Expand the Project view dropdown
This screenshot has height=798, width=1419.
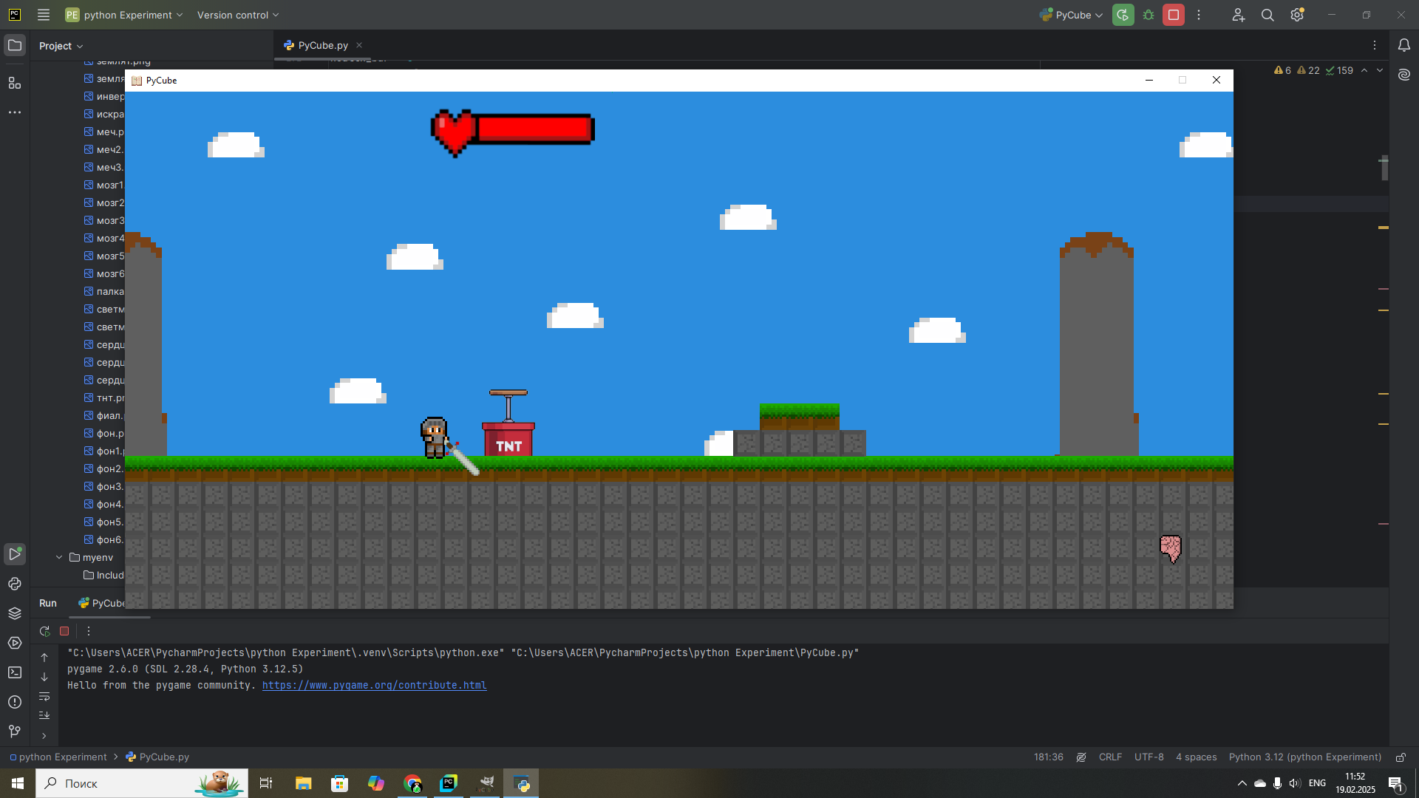tap(61, 46)
